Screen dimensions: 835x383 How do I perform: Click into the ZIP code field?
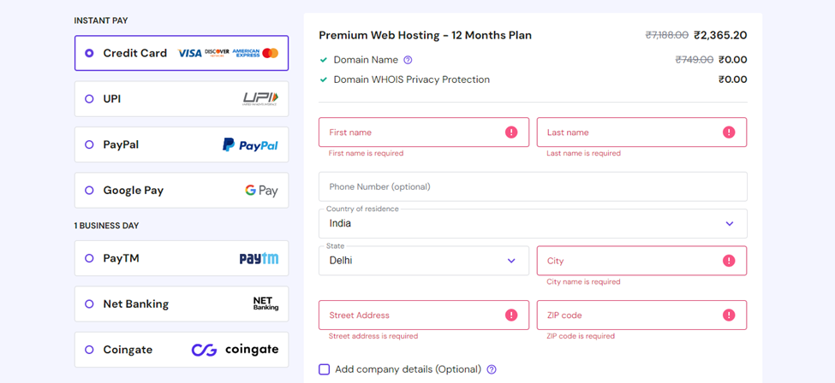click(641, 315)
